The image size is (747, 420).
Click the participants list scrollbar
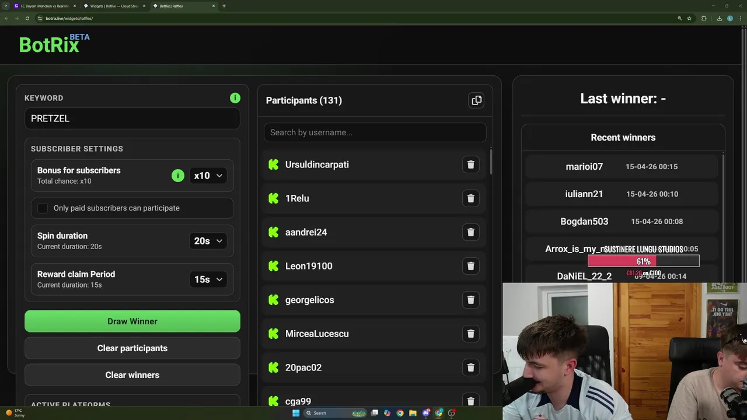tap(491, 161)
